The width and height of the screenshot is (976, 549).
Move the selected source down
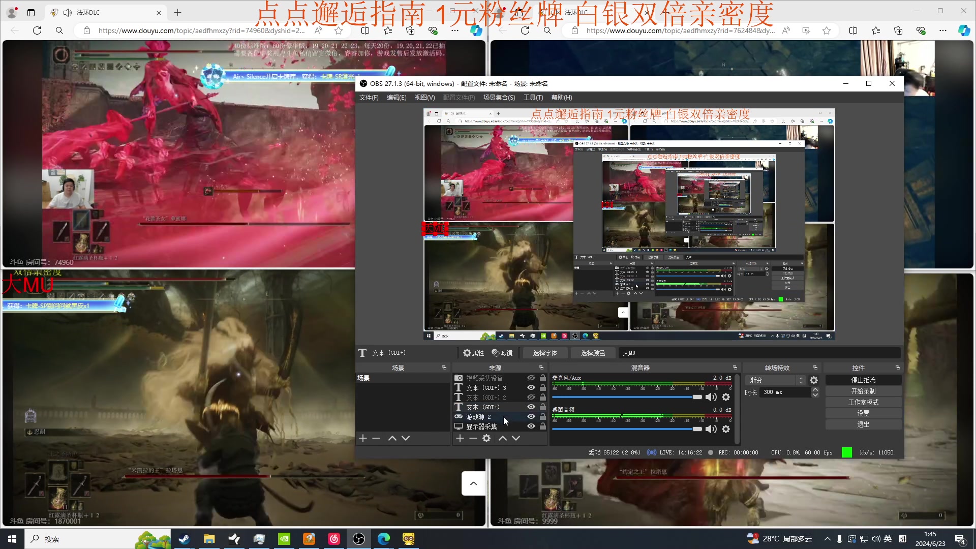point(516,438)
